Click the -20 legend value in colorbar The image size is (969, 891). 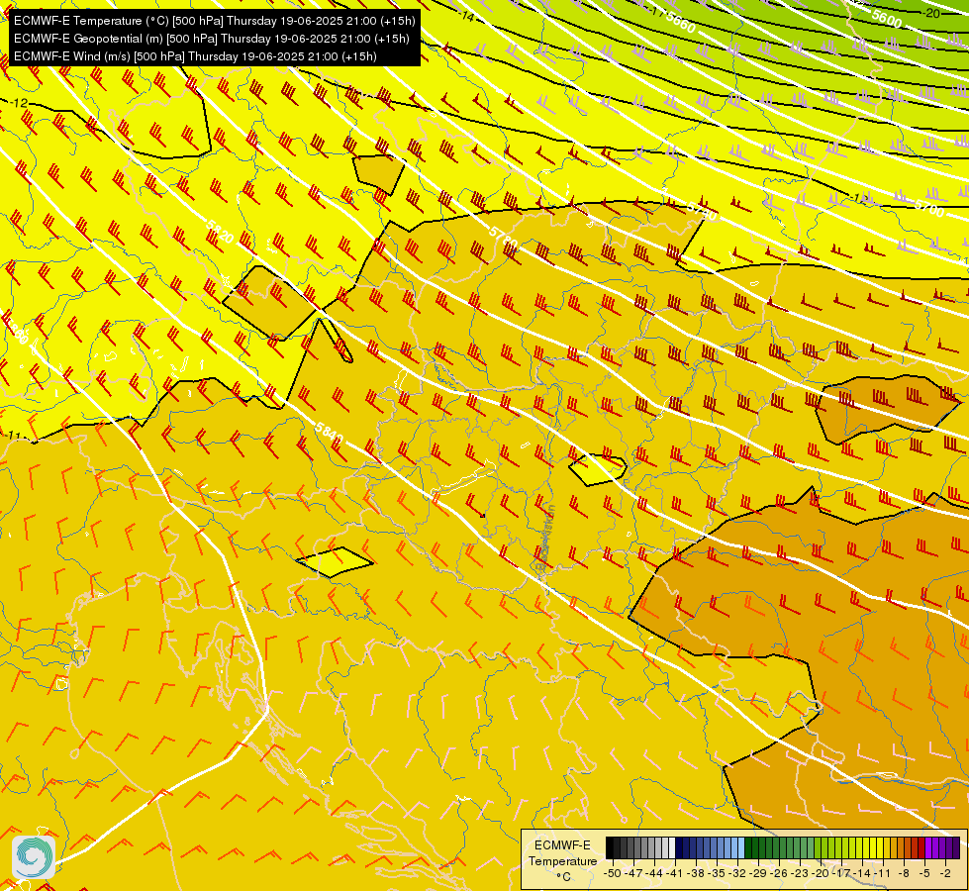821,874
